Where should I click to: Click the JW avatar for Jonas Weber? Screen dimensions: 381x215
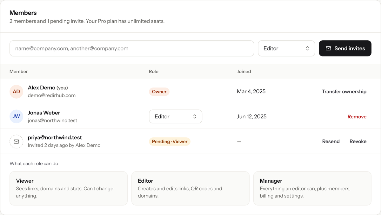[x=17, y=116]
